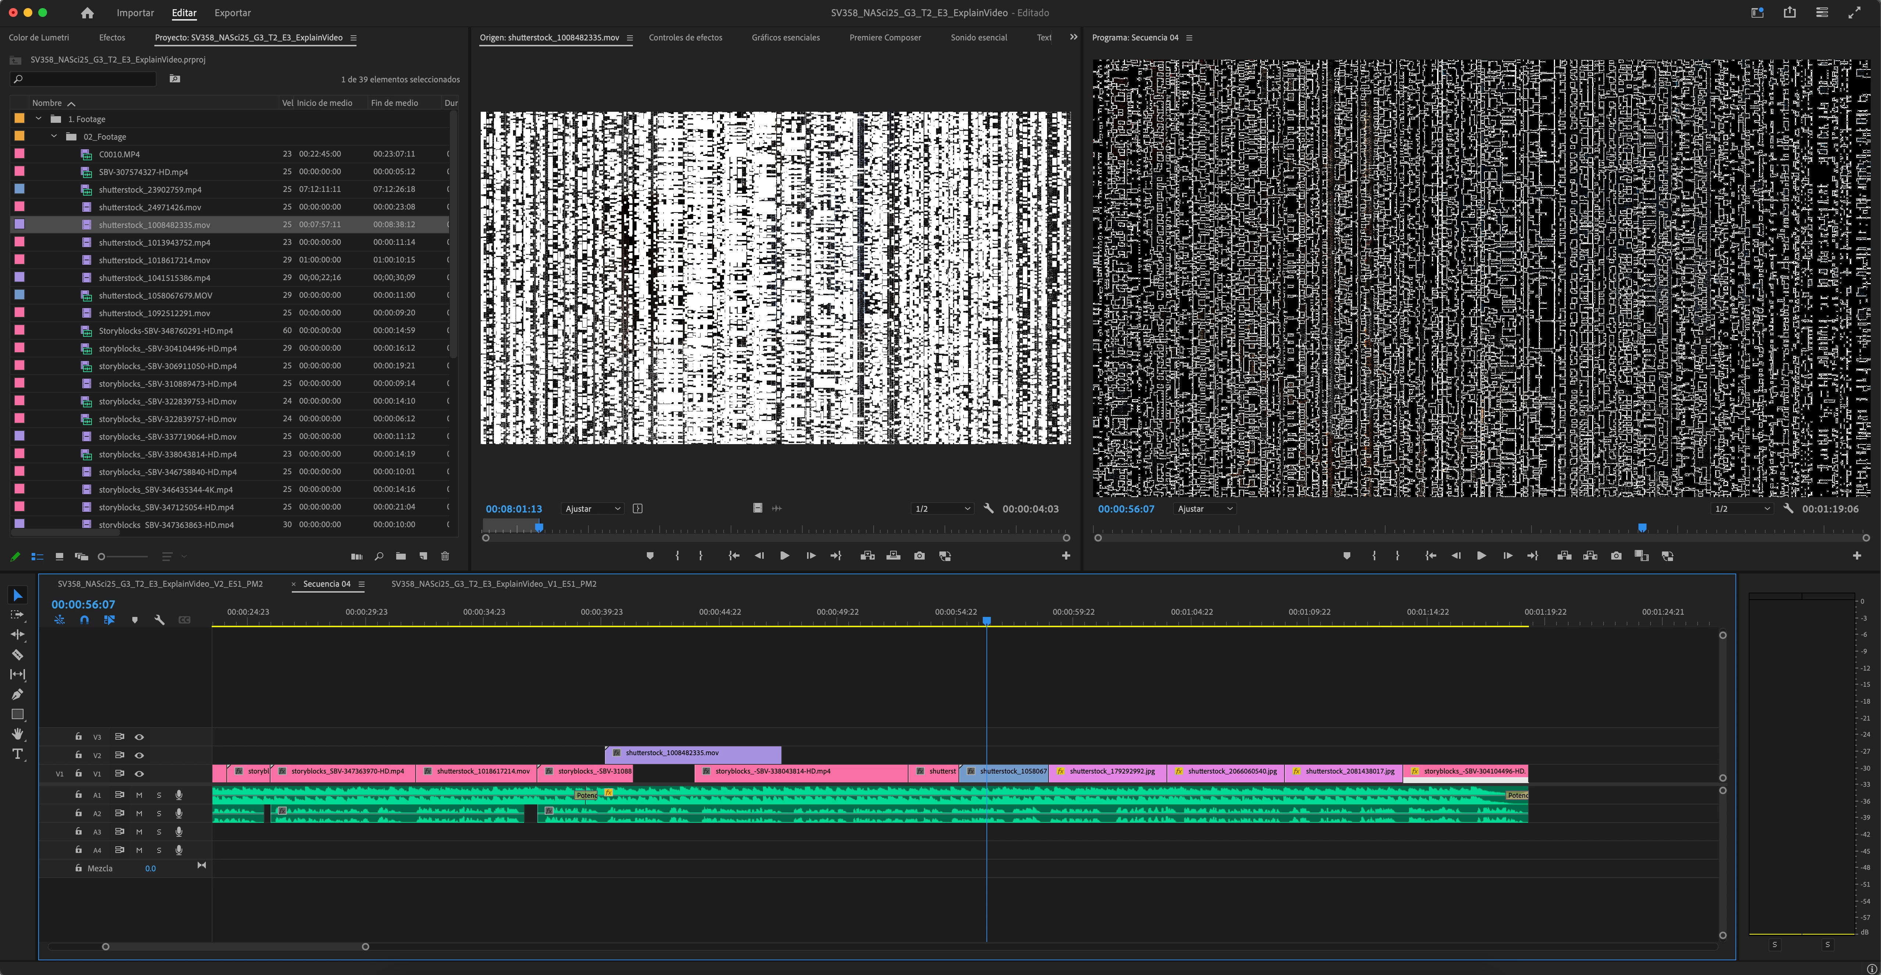Select the Razor tool
Screen dimensions: 1881x975
pyautogui.click(x=18, y=654)
